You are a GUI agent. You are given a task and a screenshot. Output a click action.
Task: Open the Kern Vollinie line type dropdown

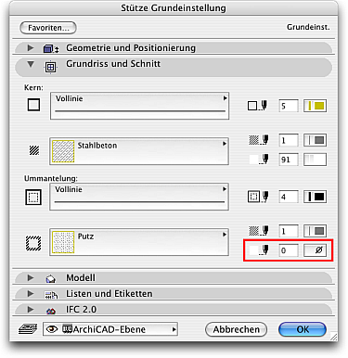[139, 106]
